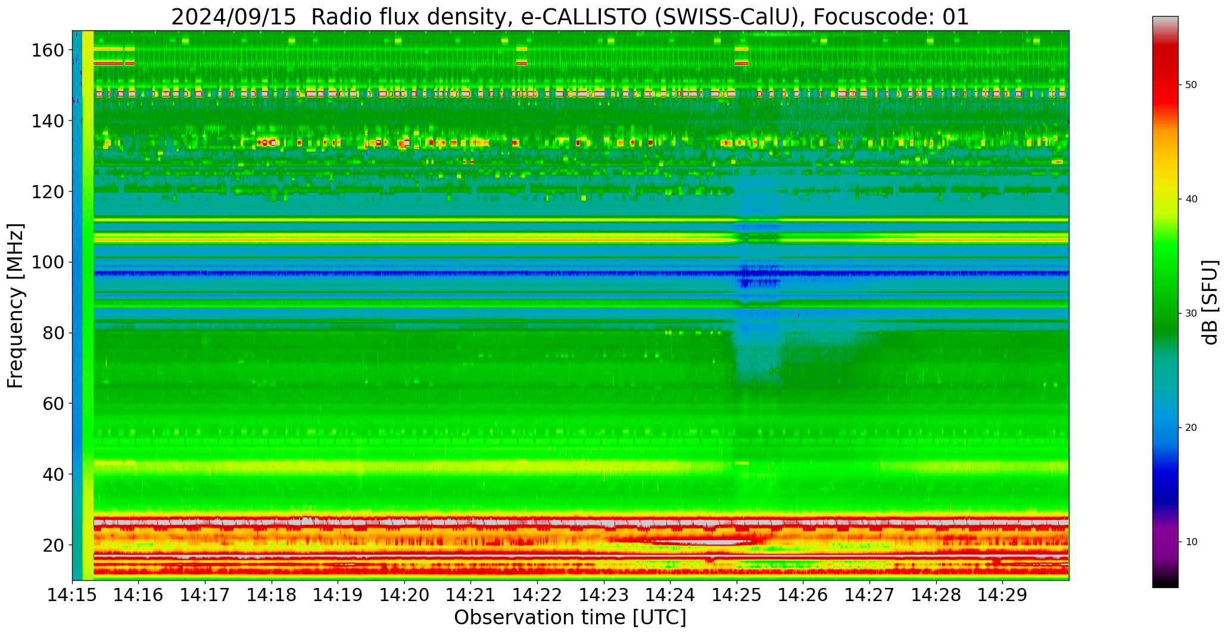
Task: Click the 14:19 time tick label
Action: pyautogui.click(x=338, y=595)
